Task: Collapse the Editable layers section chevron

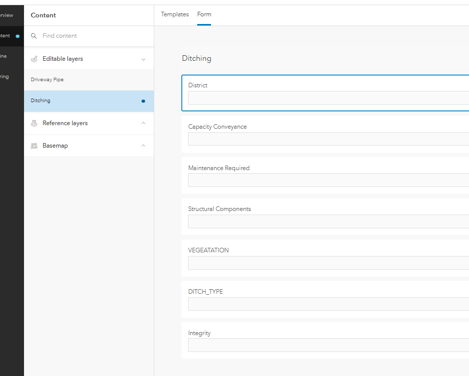Action: (x=143, y=59)
